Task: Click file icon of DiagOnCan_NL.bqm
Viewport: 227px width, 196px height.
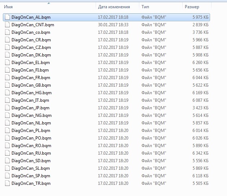Action: tap(7, 123)
